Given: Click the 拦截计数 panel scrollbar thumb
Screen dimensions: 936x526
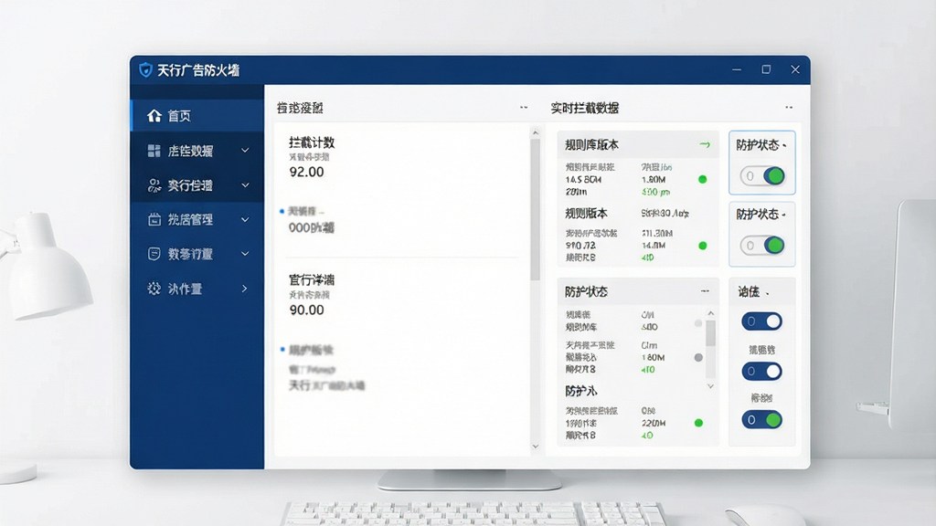Looking at the screenshot, I should click(535, 209).
